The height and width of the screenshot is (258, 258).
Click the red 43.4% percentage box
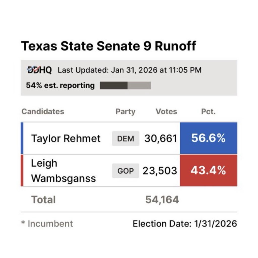click(208, 171)
